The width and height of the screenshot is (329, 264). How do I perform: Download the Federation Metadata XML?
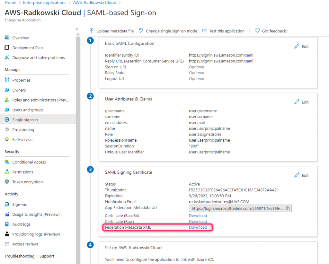click(198, 227)
